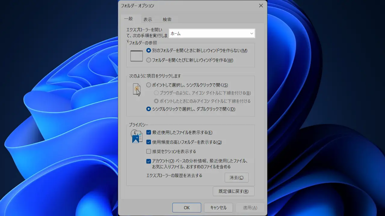Select 別のフォルダーを開くときに新しいウィンドウを作らない radio button
This screenshot has width=385, height=216.
[x=149, y=51]
